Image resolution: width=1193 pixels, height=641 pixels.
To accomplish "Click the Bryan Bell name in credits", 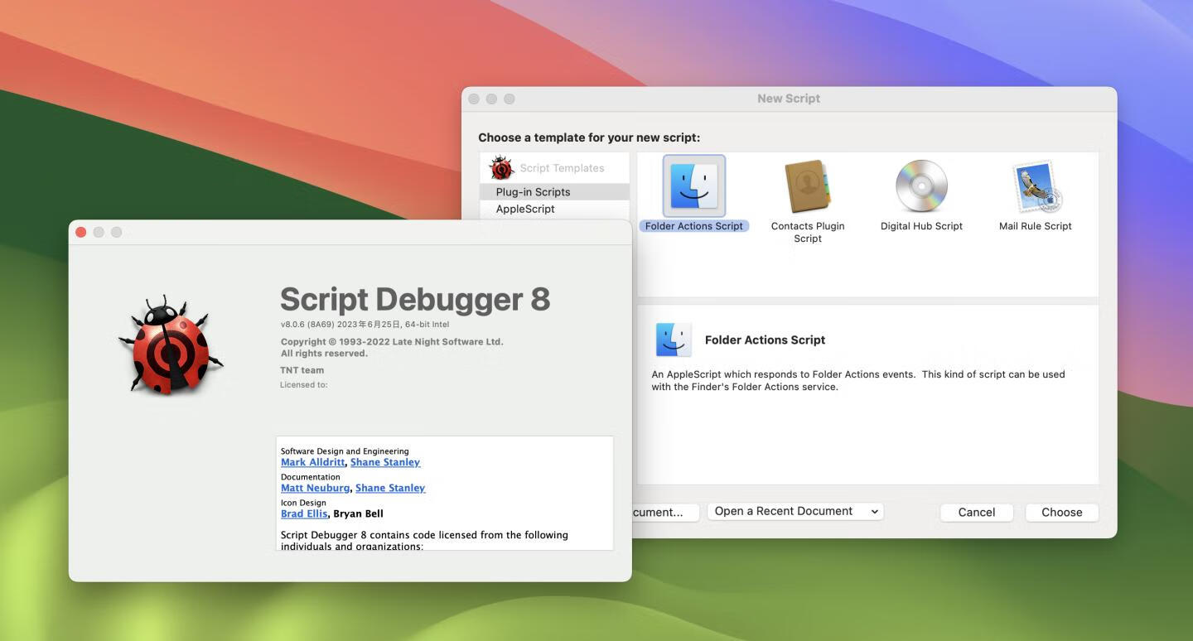I will (x=358, y=513).
